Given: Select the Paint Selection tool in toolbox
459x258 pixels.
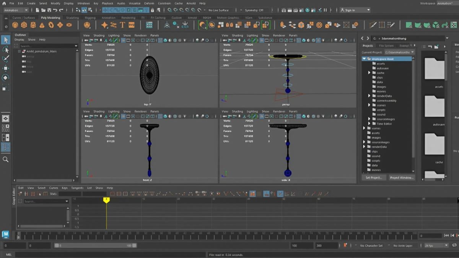Looking at the screenshot, I should (x=5, y=58).
